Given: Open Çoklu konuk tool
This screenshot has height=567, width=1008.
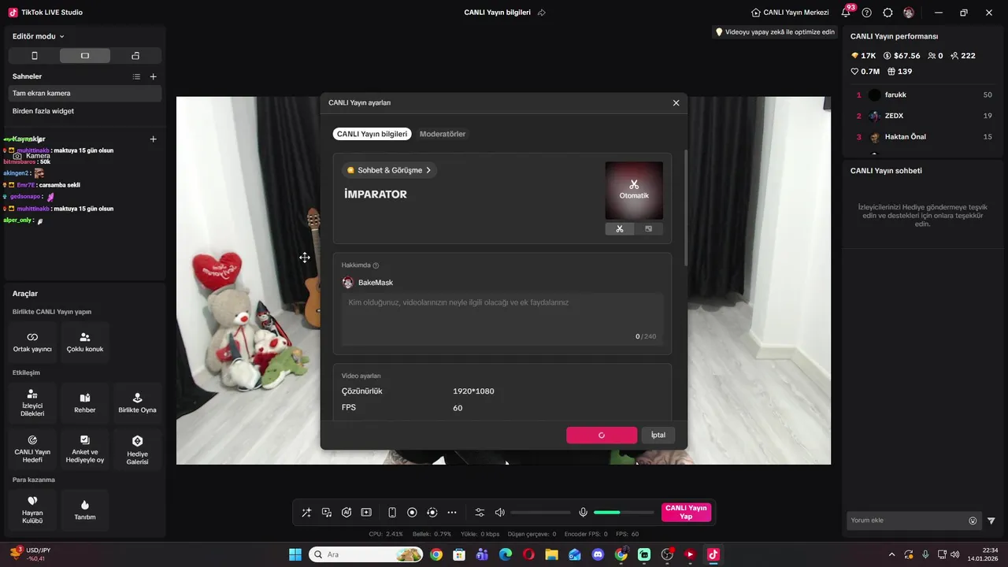Looking at the screenshot, I should click(85, 342).
